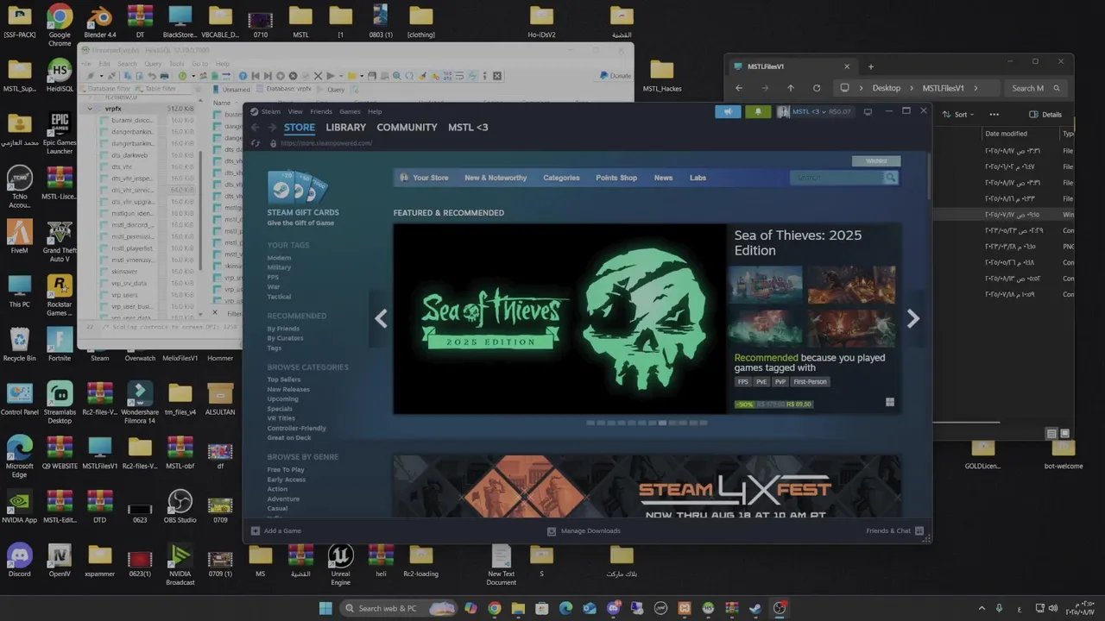
Task: Toggle the Details pane in File Explorer
Action: point(1045,115)
